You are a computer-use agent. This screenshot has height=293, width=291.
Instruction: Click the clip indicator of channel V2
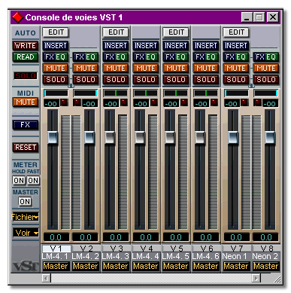pyautogui.click(x=77, y=102)
